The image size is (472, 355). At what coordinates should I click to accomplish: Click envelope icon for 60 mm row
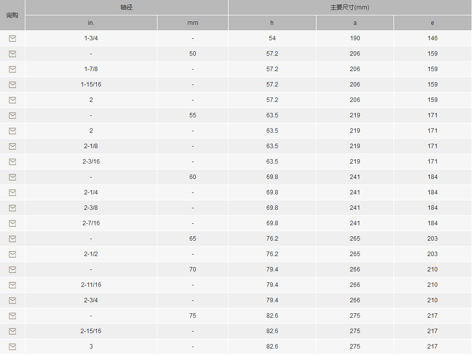tap(12, 177)
